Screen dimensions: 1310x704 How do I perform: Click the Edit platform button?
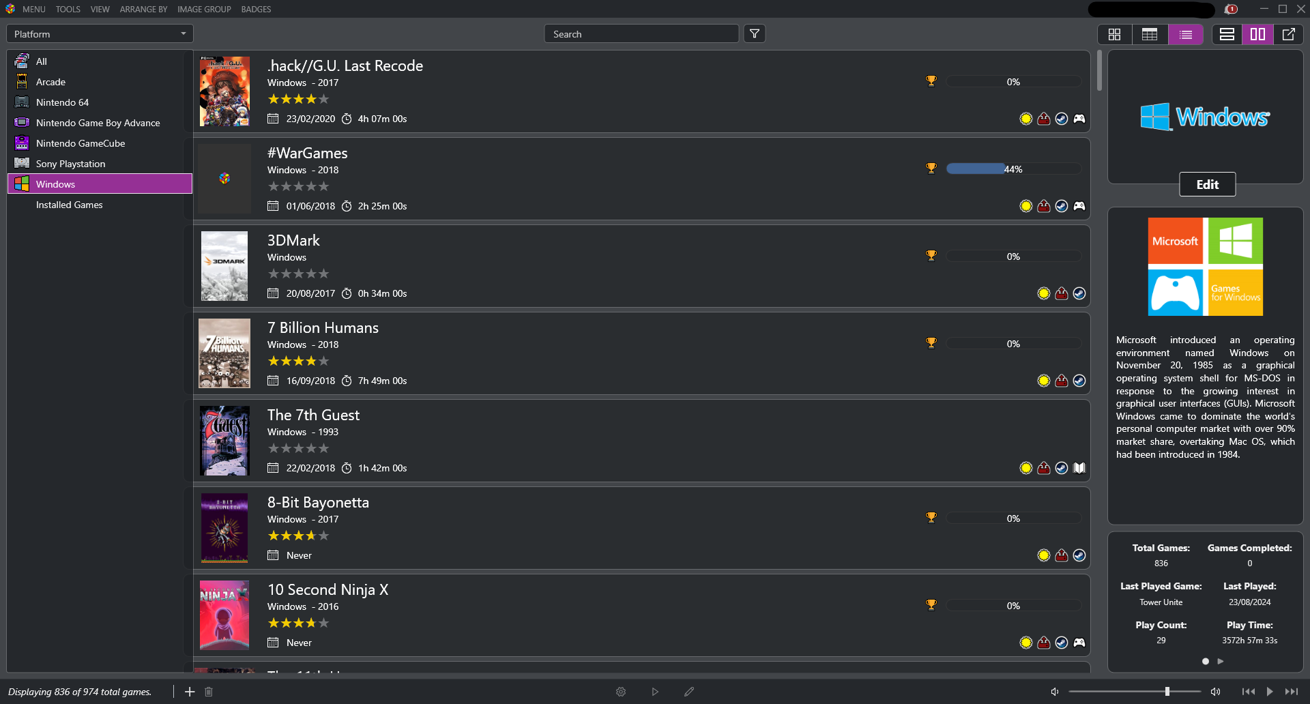(1207, 184)
